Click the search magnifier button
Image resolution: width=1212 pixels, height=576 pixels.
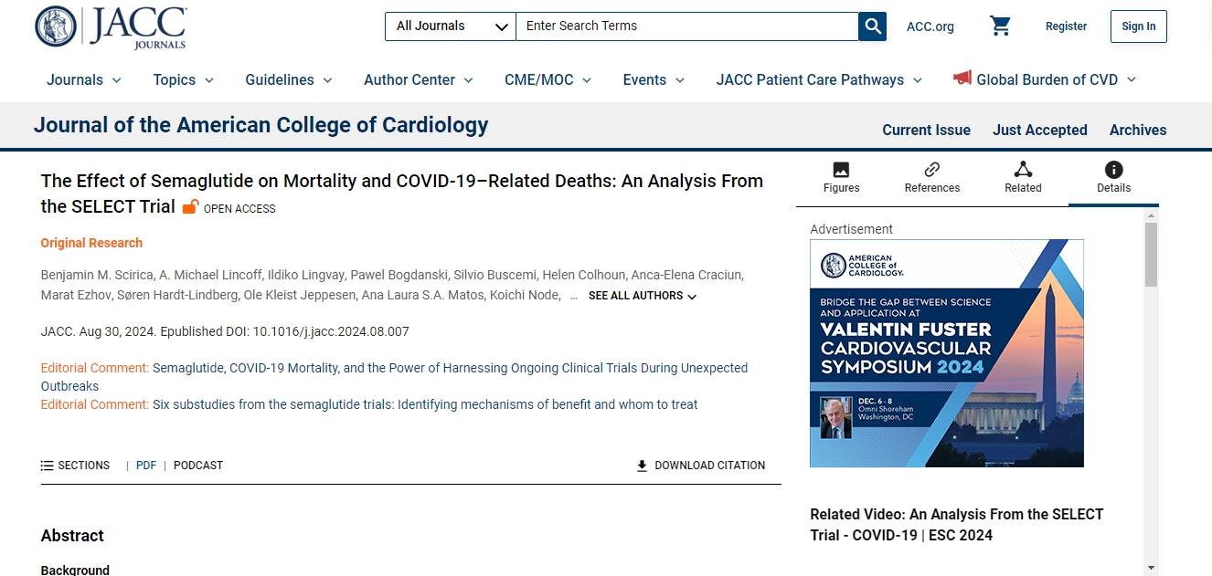click(872, 26)
